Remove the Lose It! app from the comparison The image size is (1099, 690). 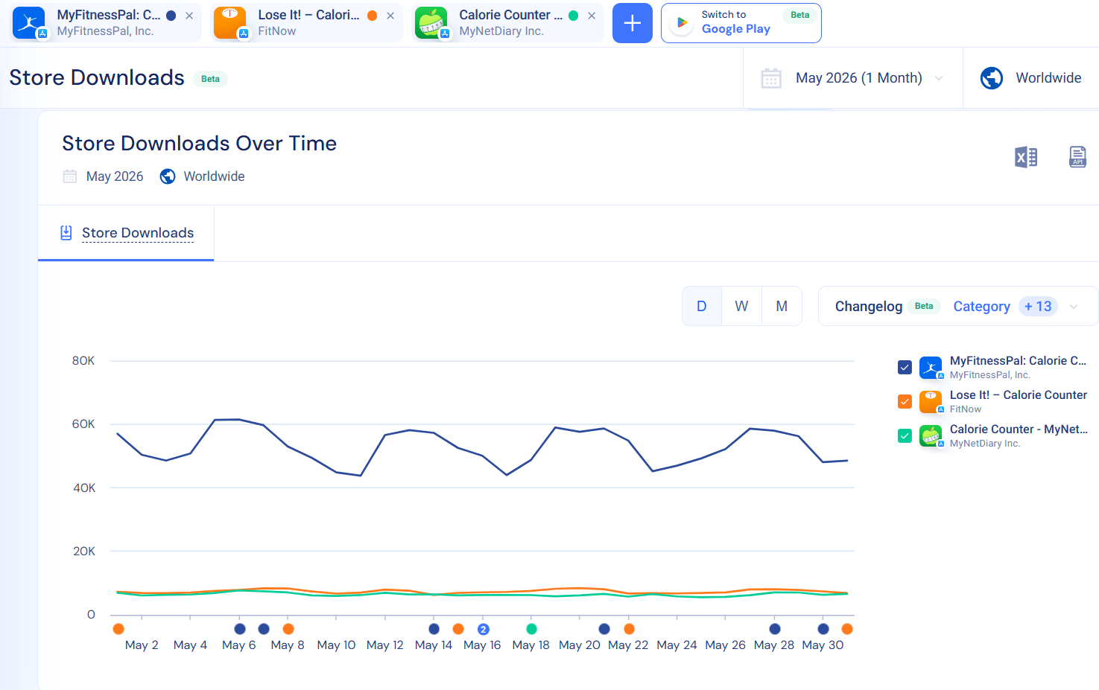(x=390, y=16)
